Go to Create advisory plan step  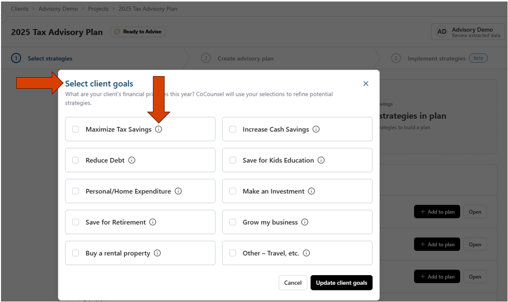[x=245, y=58]
